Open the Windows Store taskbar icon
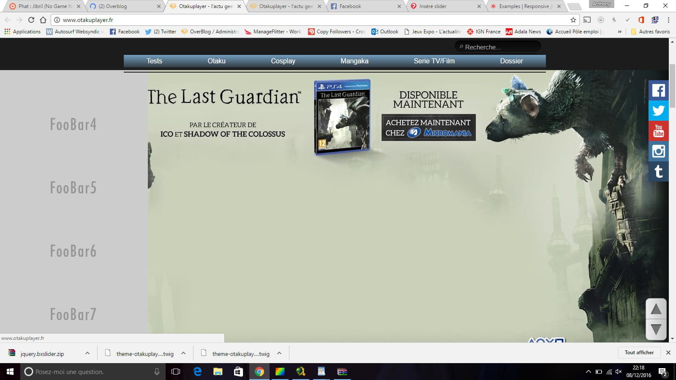Image resolution: width=676 pixels, height=380 pixels. point(238,372)
